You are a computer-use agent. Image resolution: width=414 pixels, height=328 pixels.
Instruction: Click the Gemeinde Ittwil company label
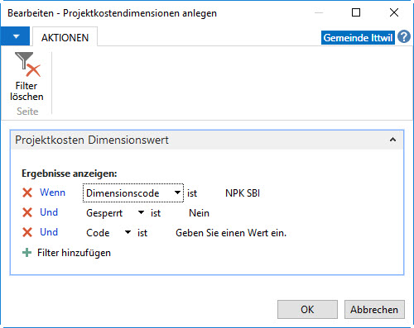pyautogui.click(x=358, y=37)
